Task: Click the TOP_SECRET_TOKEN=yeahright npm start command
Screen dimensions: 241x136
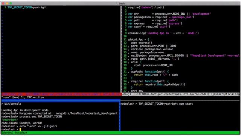Action: point(166,104)
